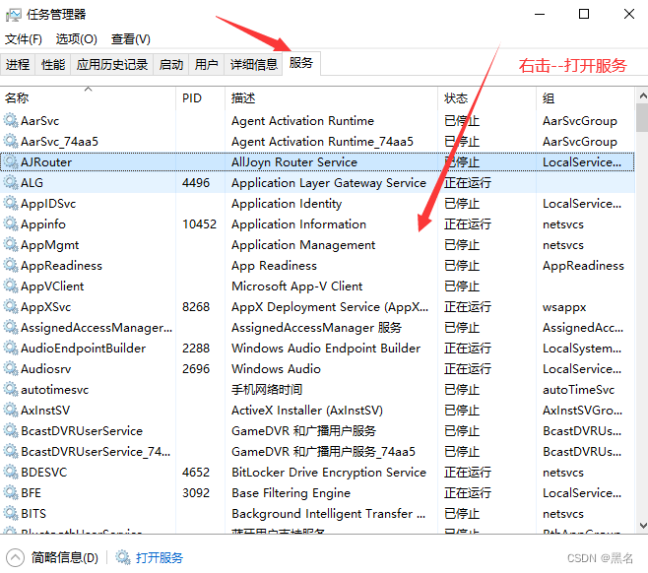Image resolution: width=648 pixels, height=573 pixels.
Task: Switch to the 进程 tab
Action: click(x=18, y=64)
